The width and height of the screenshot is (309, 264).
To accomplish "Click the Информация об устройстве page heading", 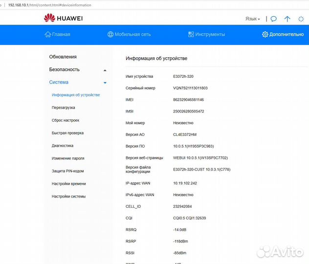I will [x=156, y=58].
